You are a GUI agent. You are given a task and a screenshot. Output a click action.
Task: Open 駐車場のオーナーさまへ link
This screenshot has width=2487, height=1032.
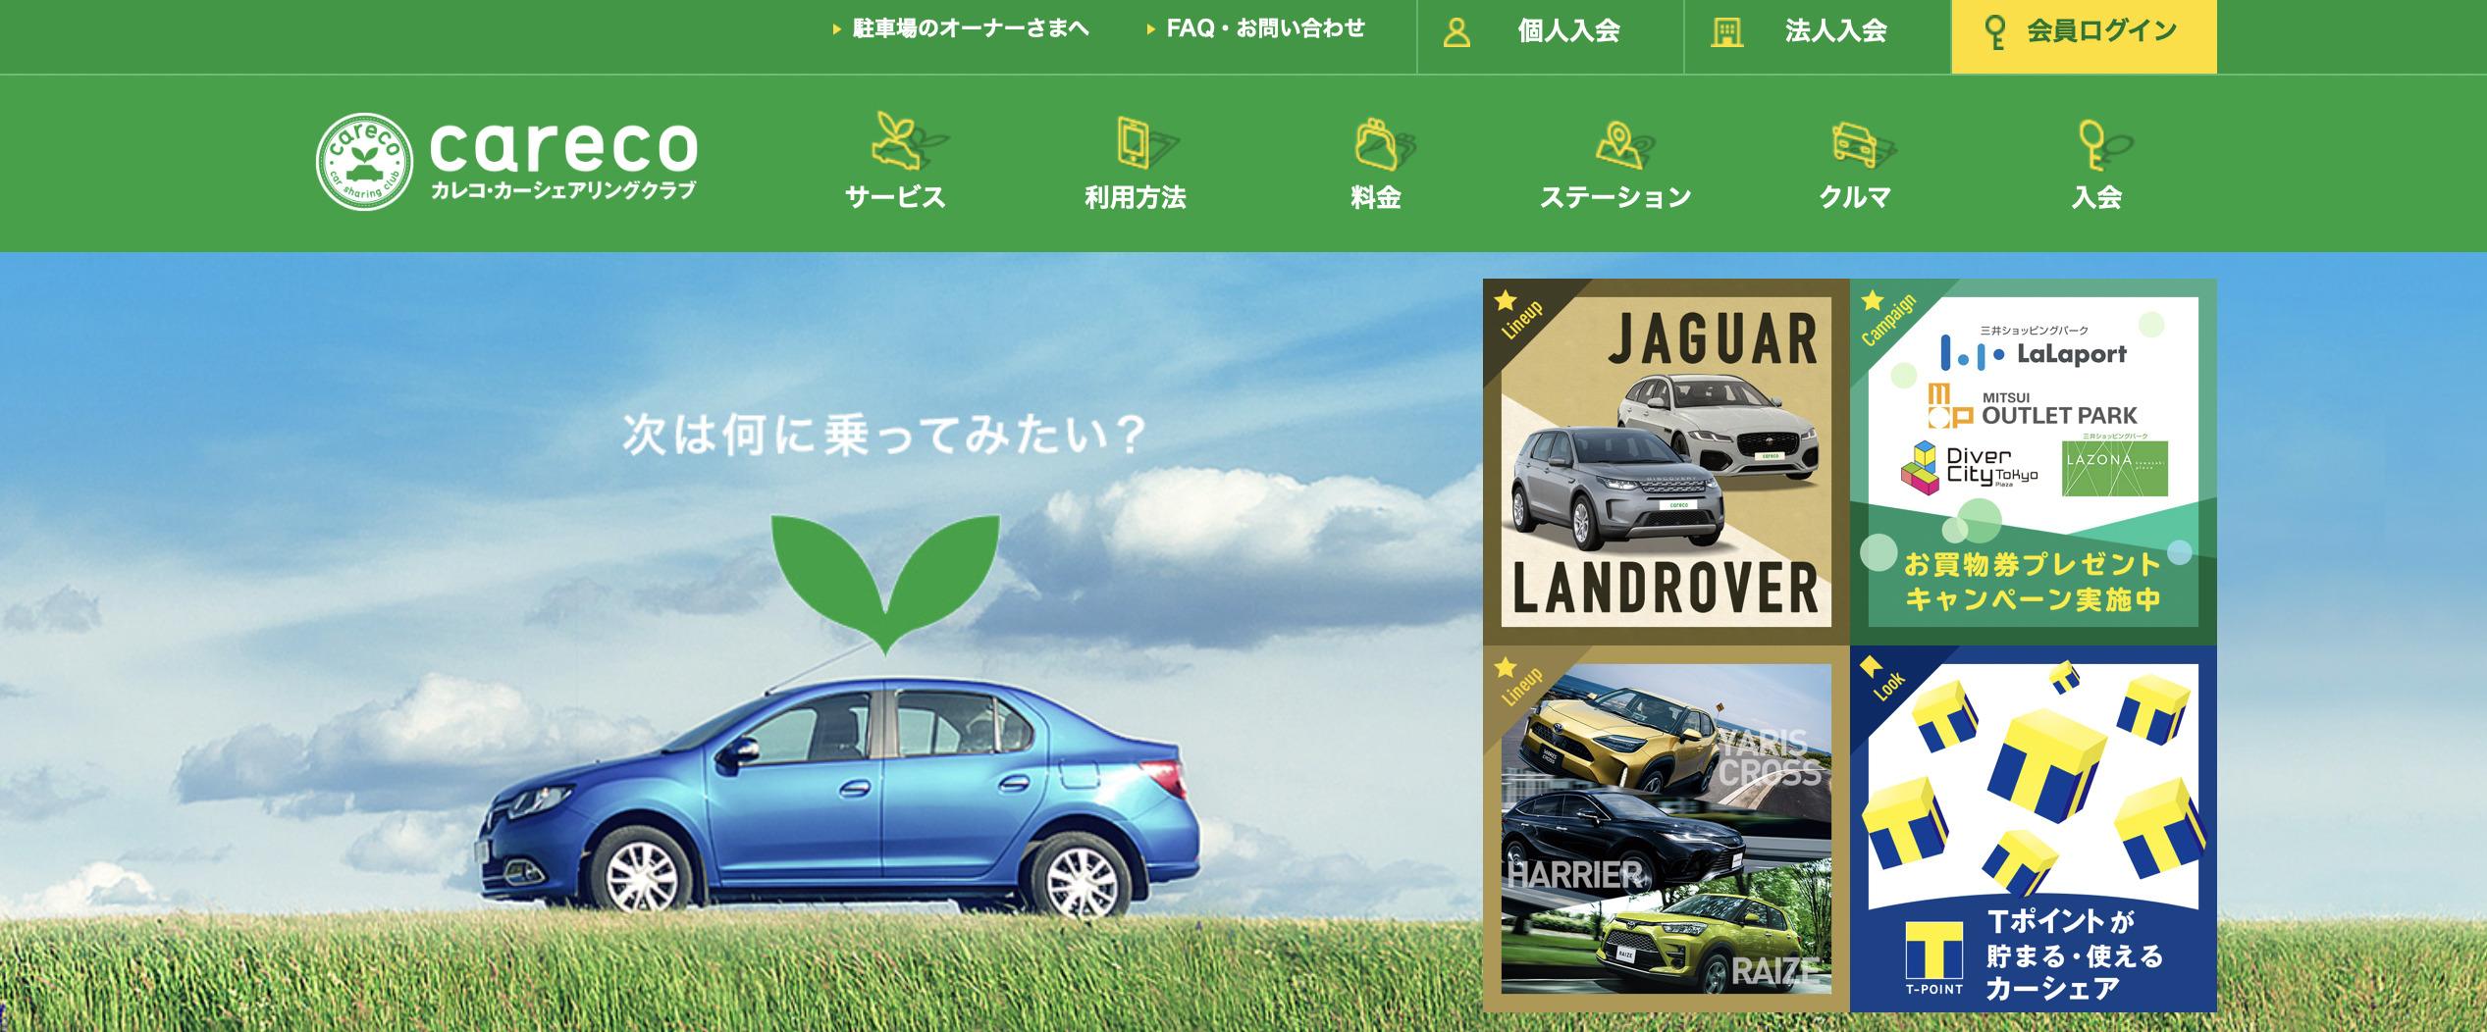[x=971, y=28]
